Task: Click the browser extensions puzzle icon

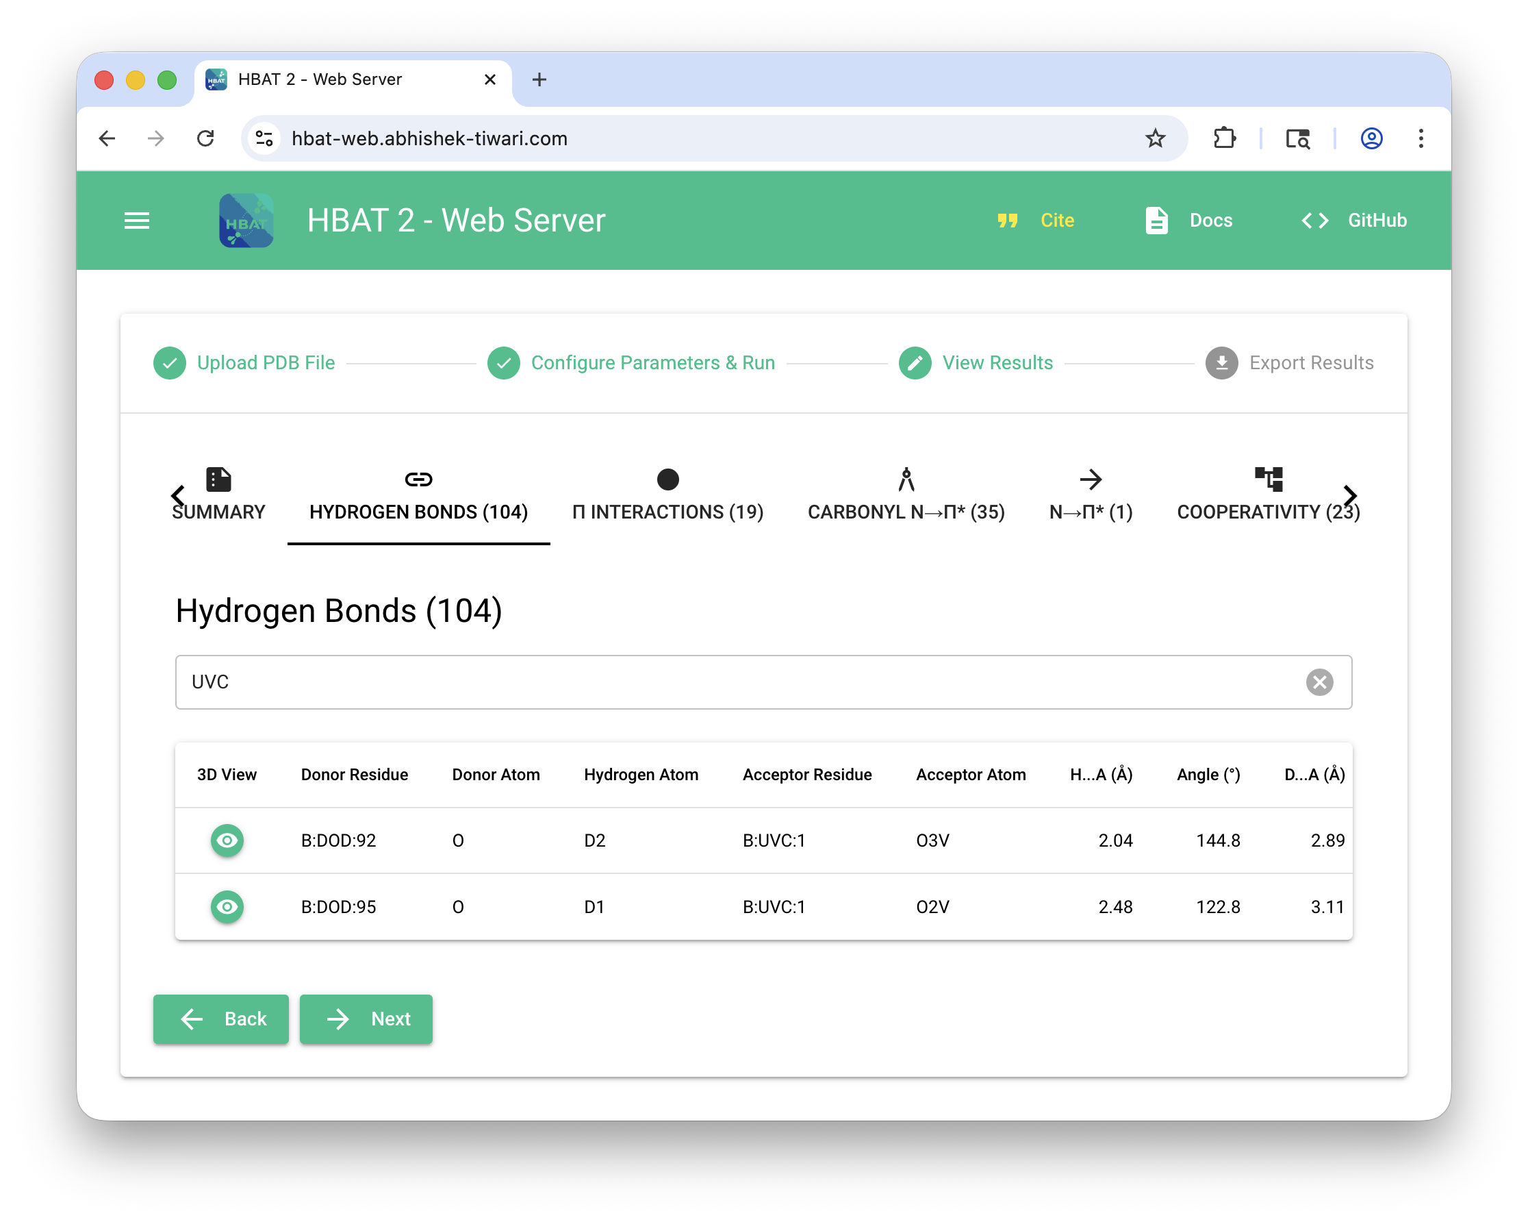Action: click(1224, 138)
